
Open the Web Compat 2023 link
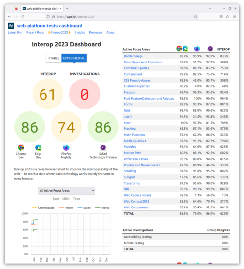pos(137,201)
